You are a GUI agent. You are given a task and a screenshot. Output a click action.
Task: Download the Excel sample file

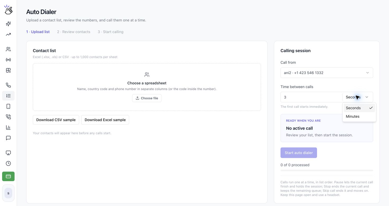[105, 120]
